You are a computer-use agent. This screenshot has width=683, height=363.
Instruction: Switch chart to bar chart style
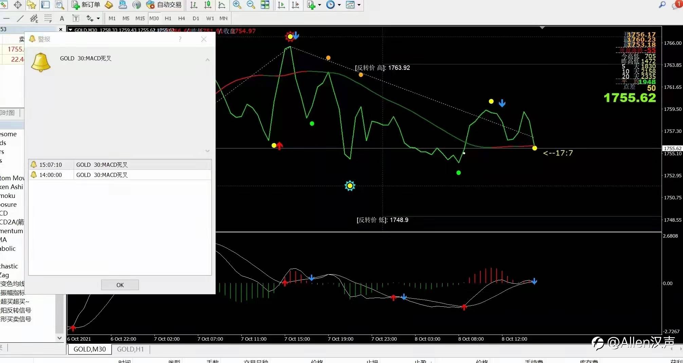pyautogui.click(x=194, y=5)
